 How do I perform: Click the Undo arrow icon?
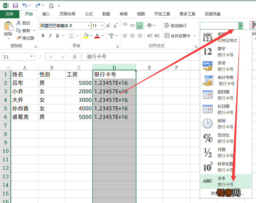(x=25, y=6)
